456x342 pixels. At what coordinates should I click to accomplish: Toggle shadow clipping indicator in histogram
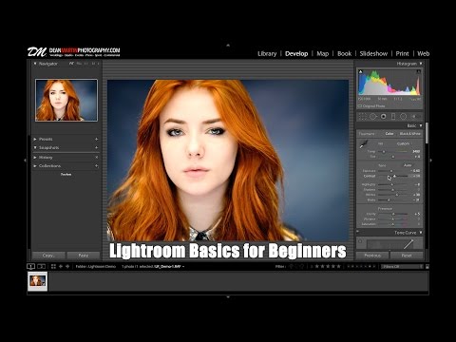click(360, 72)
